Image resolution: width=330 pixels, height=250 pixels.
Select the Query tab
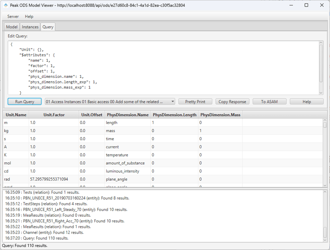[48, 27]
